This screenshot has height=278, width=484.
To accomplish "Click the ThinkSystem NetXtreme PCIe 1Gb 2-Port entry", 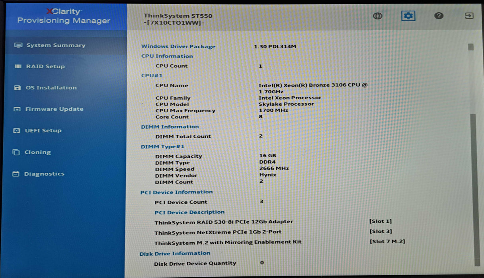I will pyautogui.click(x=218, y=232).
